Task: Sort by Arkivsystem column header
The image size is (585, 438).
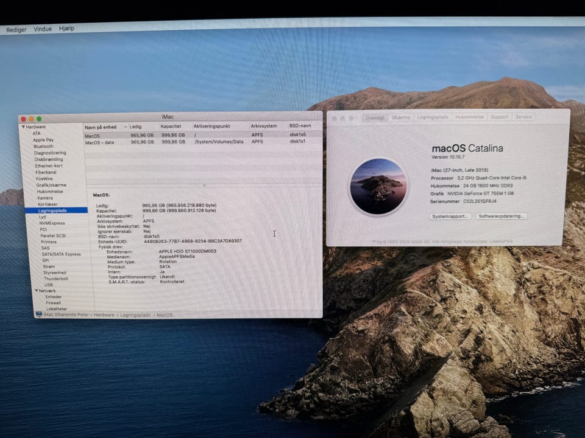Action: (264, 126)
